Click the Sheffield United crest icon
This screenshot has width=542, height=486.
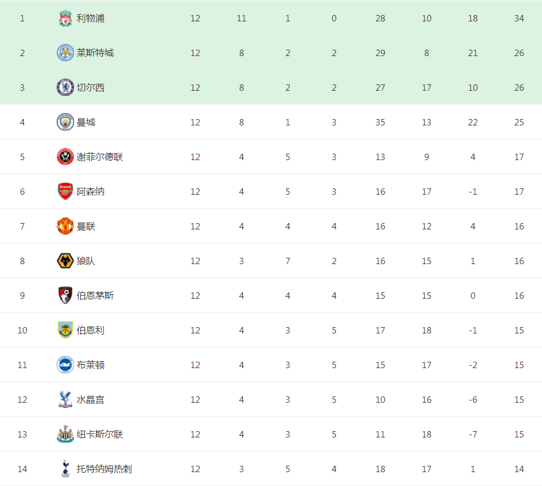[x=65, y=157]
